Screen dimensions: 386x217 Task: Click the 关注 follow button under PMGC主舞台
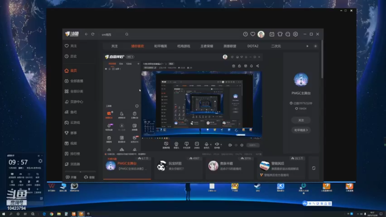pos(301,120)
